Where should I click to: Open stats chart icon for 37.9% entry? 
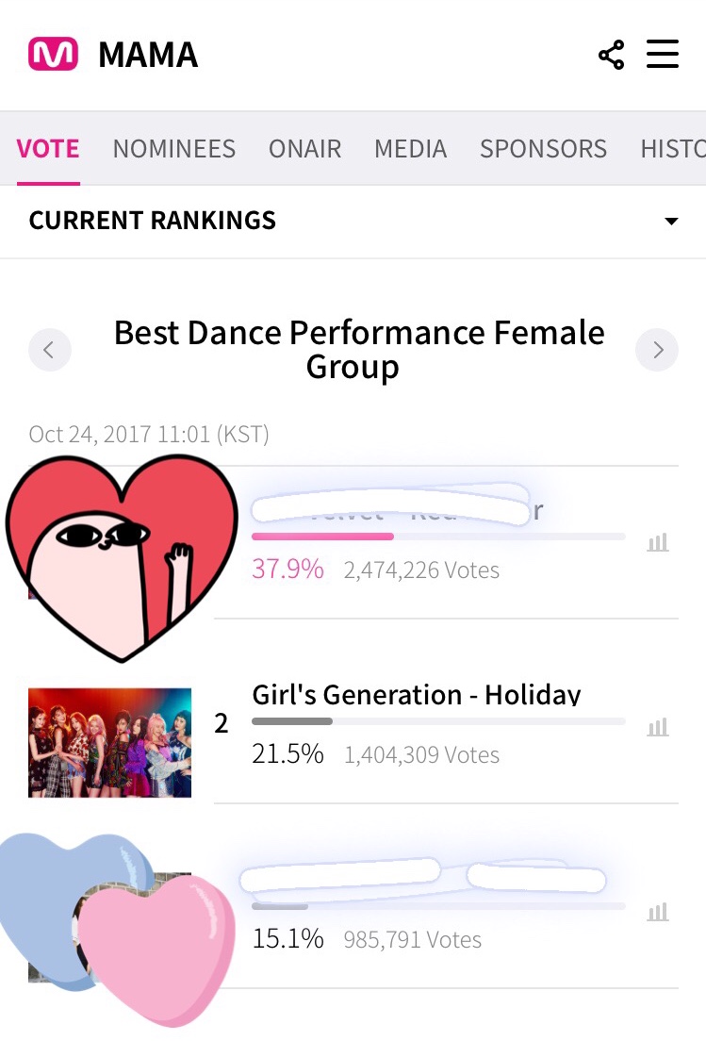pos(658,542)
